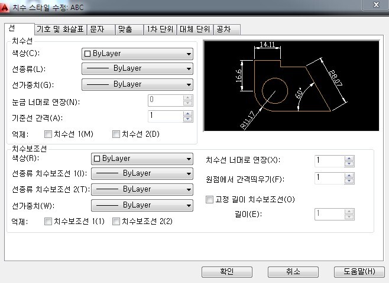Enable 고정 길이 치수보조선(O) checkbox

209,199
